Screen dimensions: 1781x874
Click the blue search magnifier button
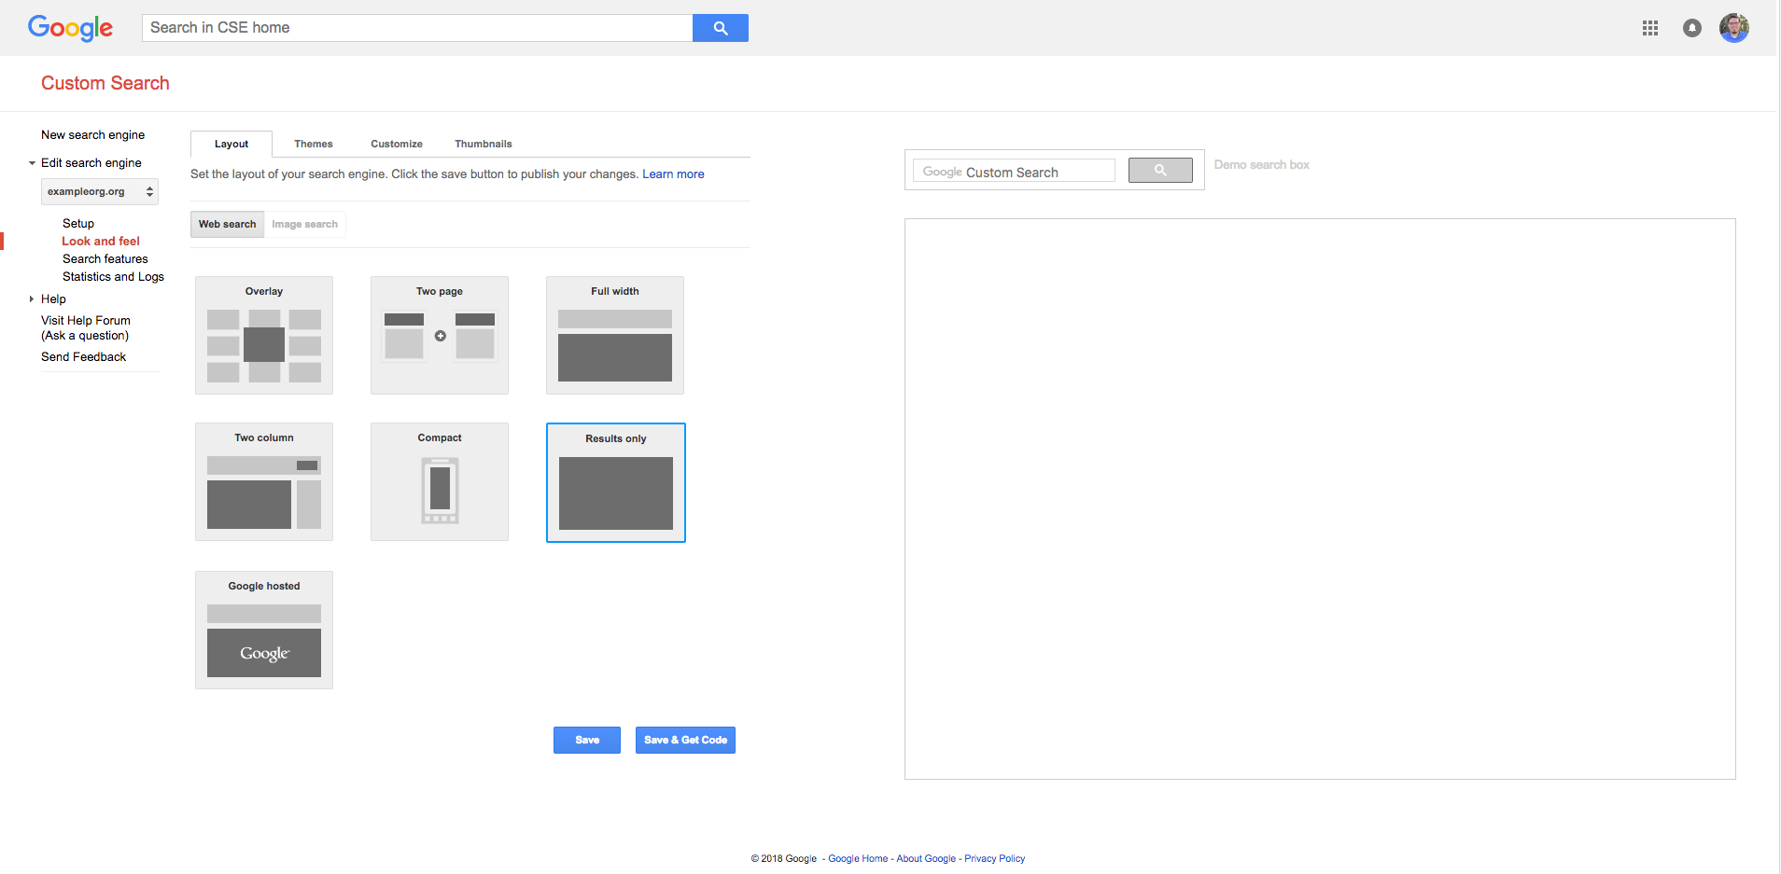tap(720, 28)
